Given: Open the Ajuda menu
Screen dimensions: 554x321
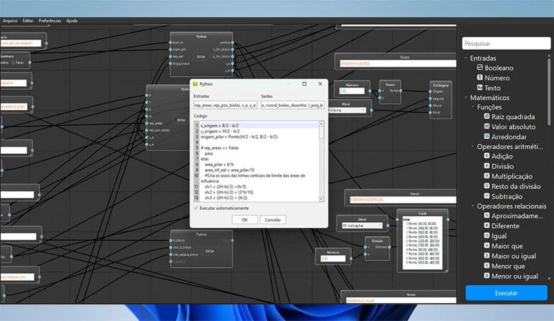Looking at the screenshot, I should (72, 21).
